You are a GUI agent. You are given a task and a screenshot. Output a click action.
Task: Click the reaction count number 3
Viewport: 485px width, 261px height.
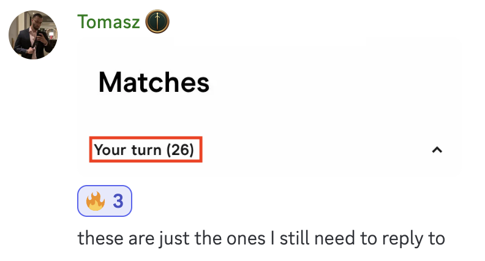coord(118,201)
